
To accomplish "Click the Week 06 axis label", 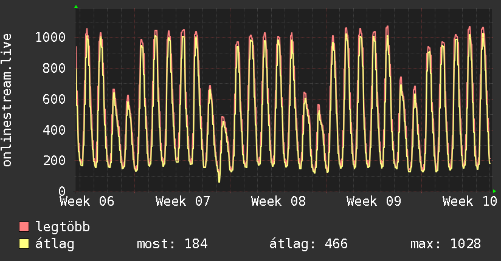I will [87, 202].
